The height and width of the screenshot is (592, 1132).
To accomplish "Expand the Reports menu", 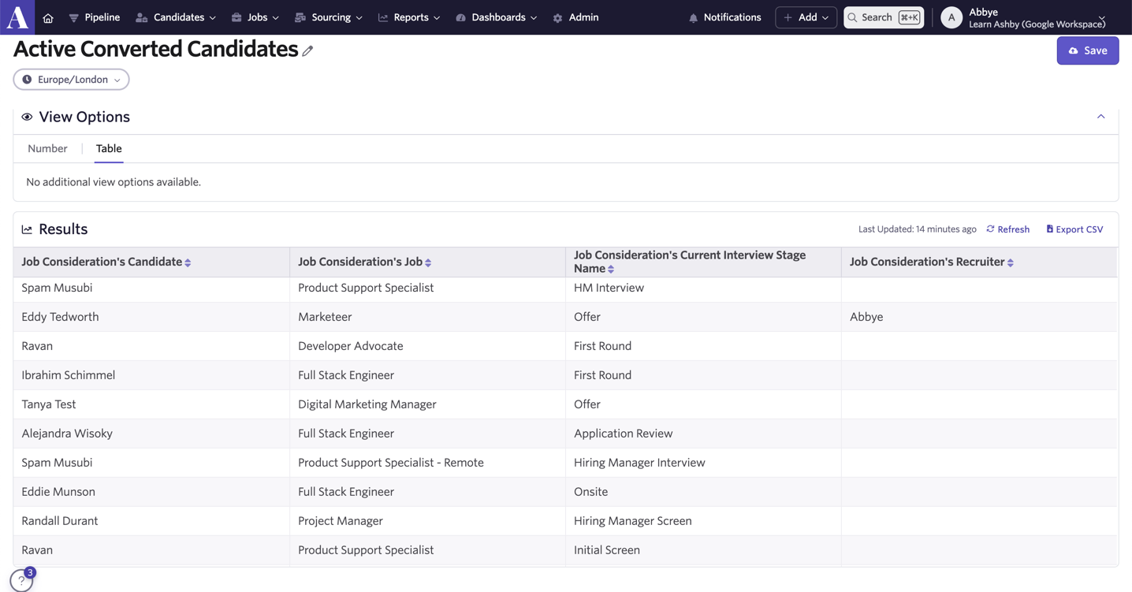I will tap(409, 17).
